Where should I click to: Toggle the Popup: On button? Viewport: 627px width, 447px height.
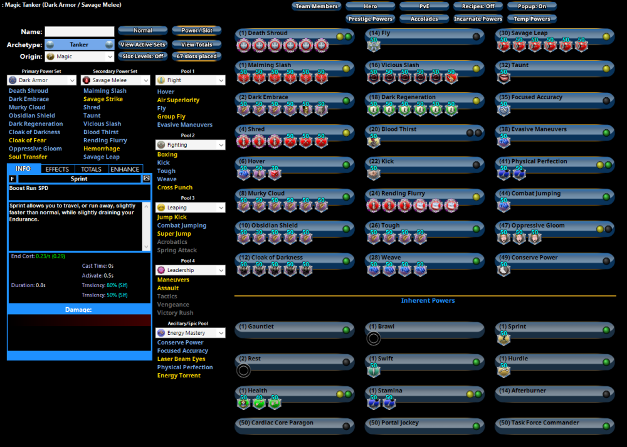532,6
